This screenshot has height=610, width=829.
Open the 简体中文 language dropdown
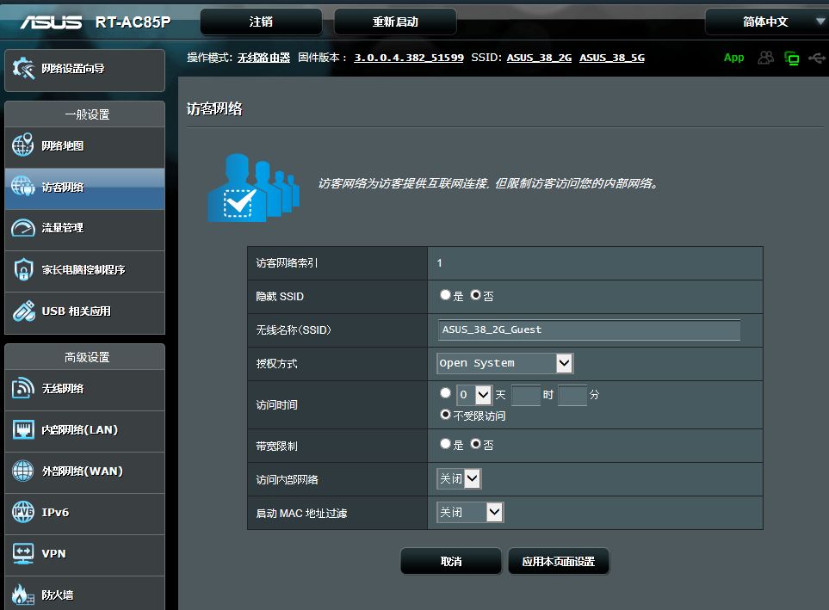767,22
